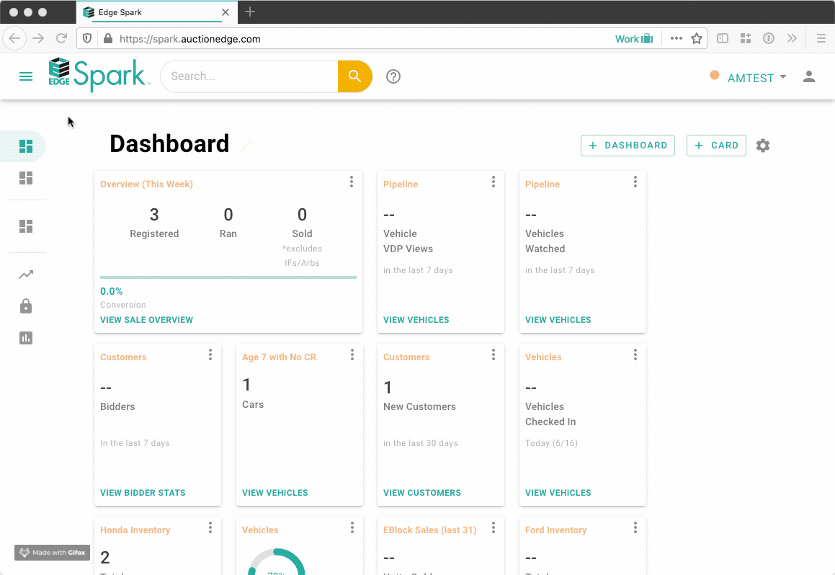
Task: Open the user account profile icon
Action: [809, 76]
